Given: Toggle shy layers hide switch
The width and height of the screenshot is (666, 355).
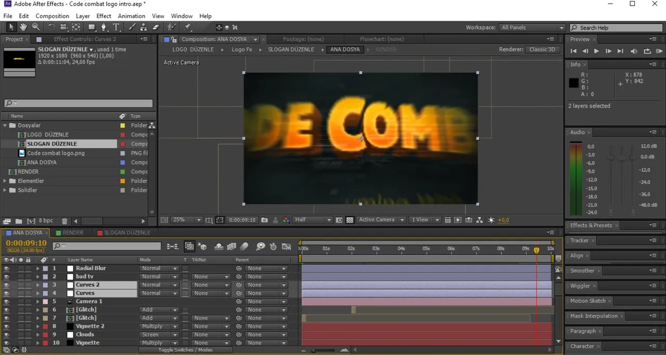Looking at the screenshot, I should (x=219, y=246).
